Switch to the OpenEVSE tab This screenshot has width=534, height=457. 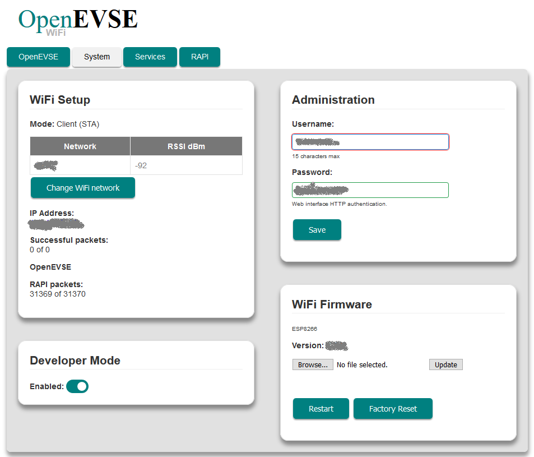(39, 57)
